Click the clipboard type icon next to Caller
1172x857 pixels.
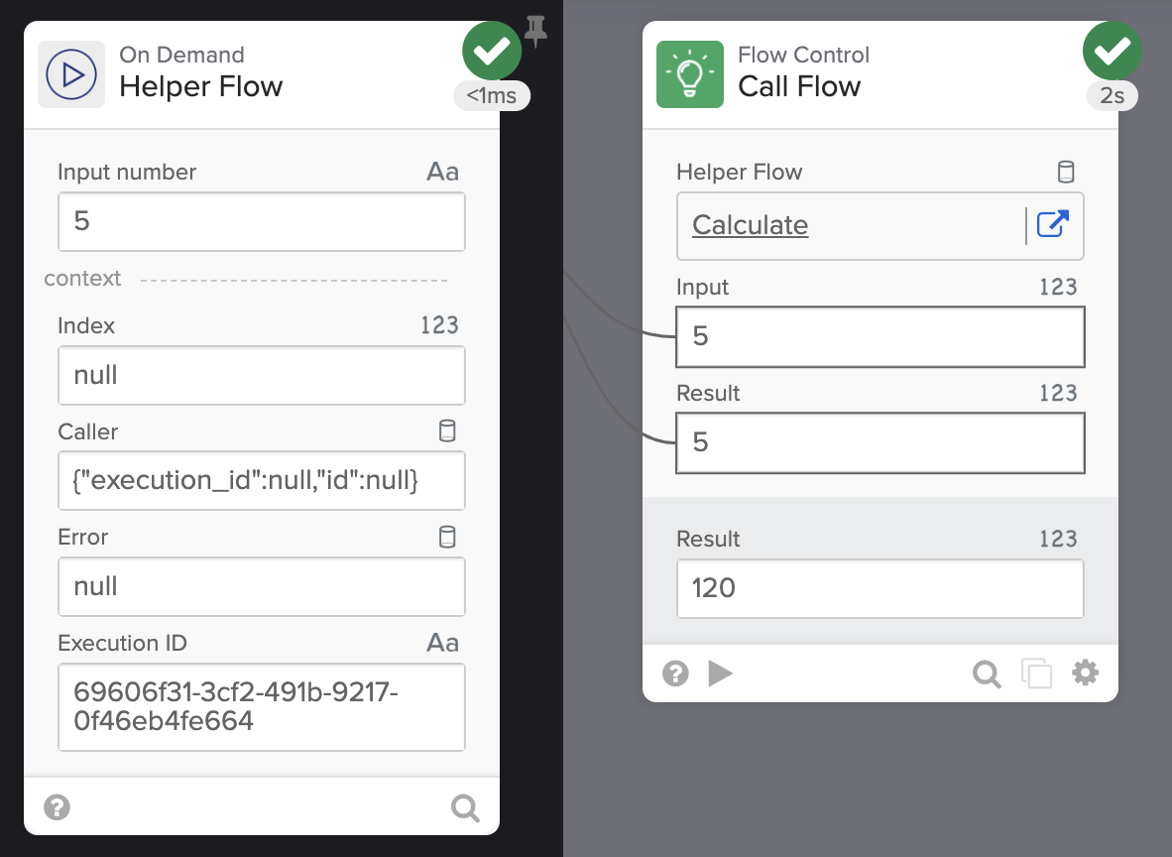[447, 430]
